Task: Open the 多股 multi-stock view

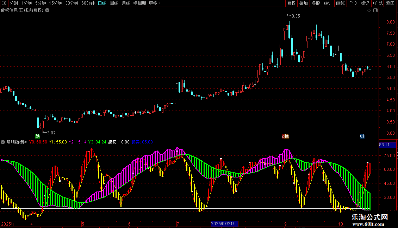Action: click(x=316, y=3)
